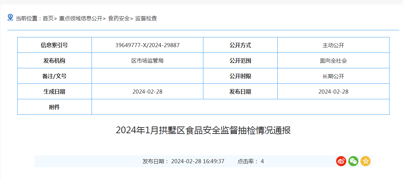Click the 长期公开 value
This screenshot has width=403, height=180.
pos(333,76)
